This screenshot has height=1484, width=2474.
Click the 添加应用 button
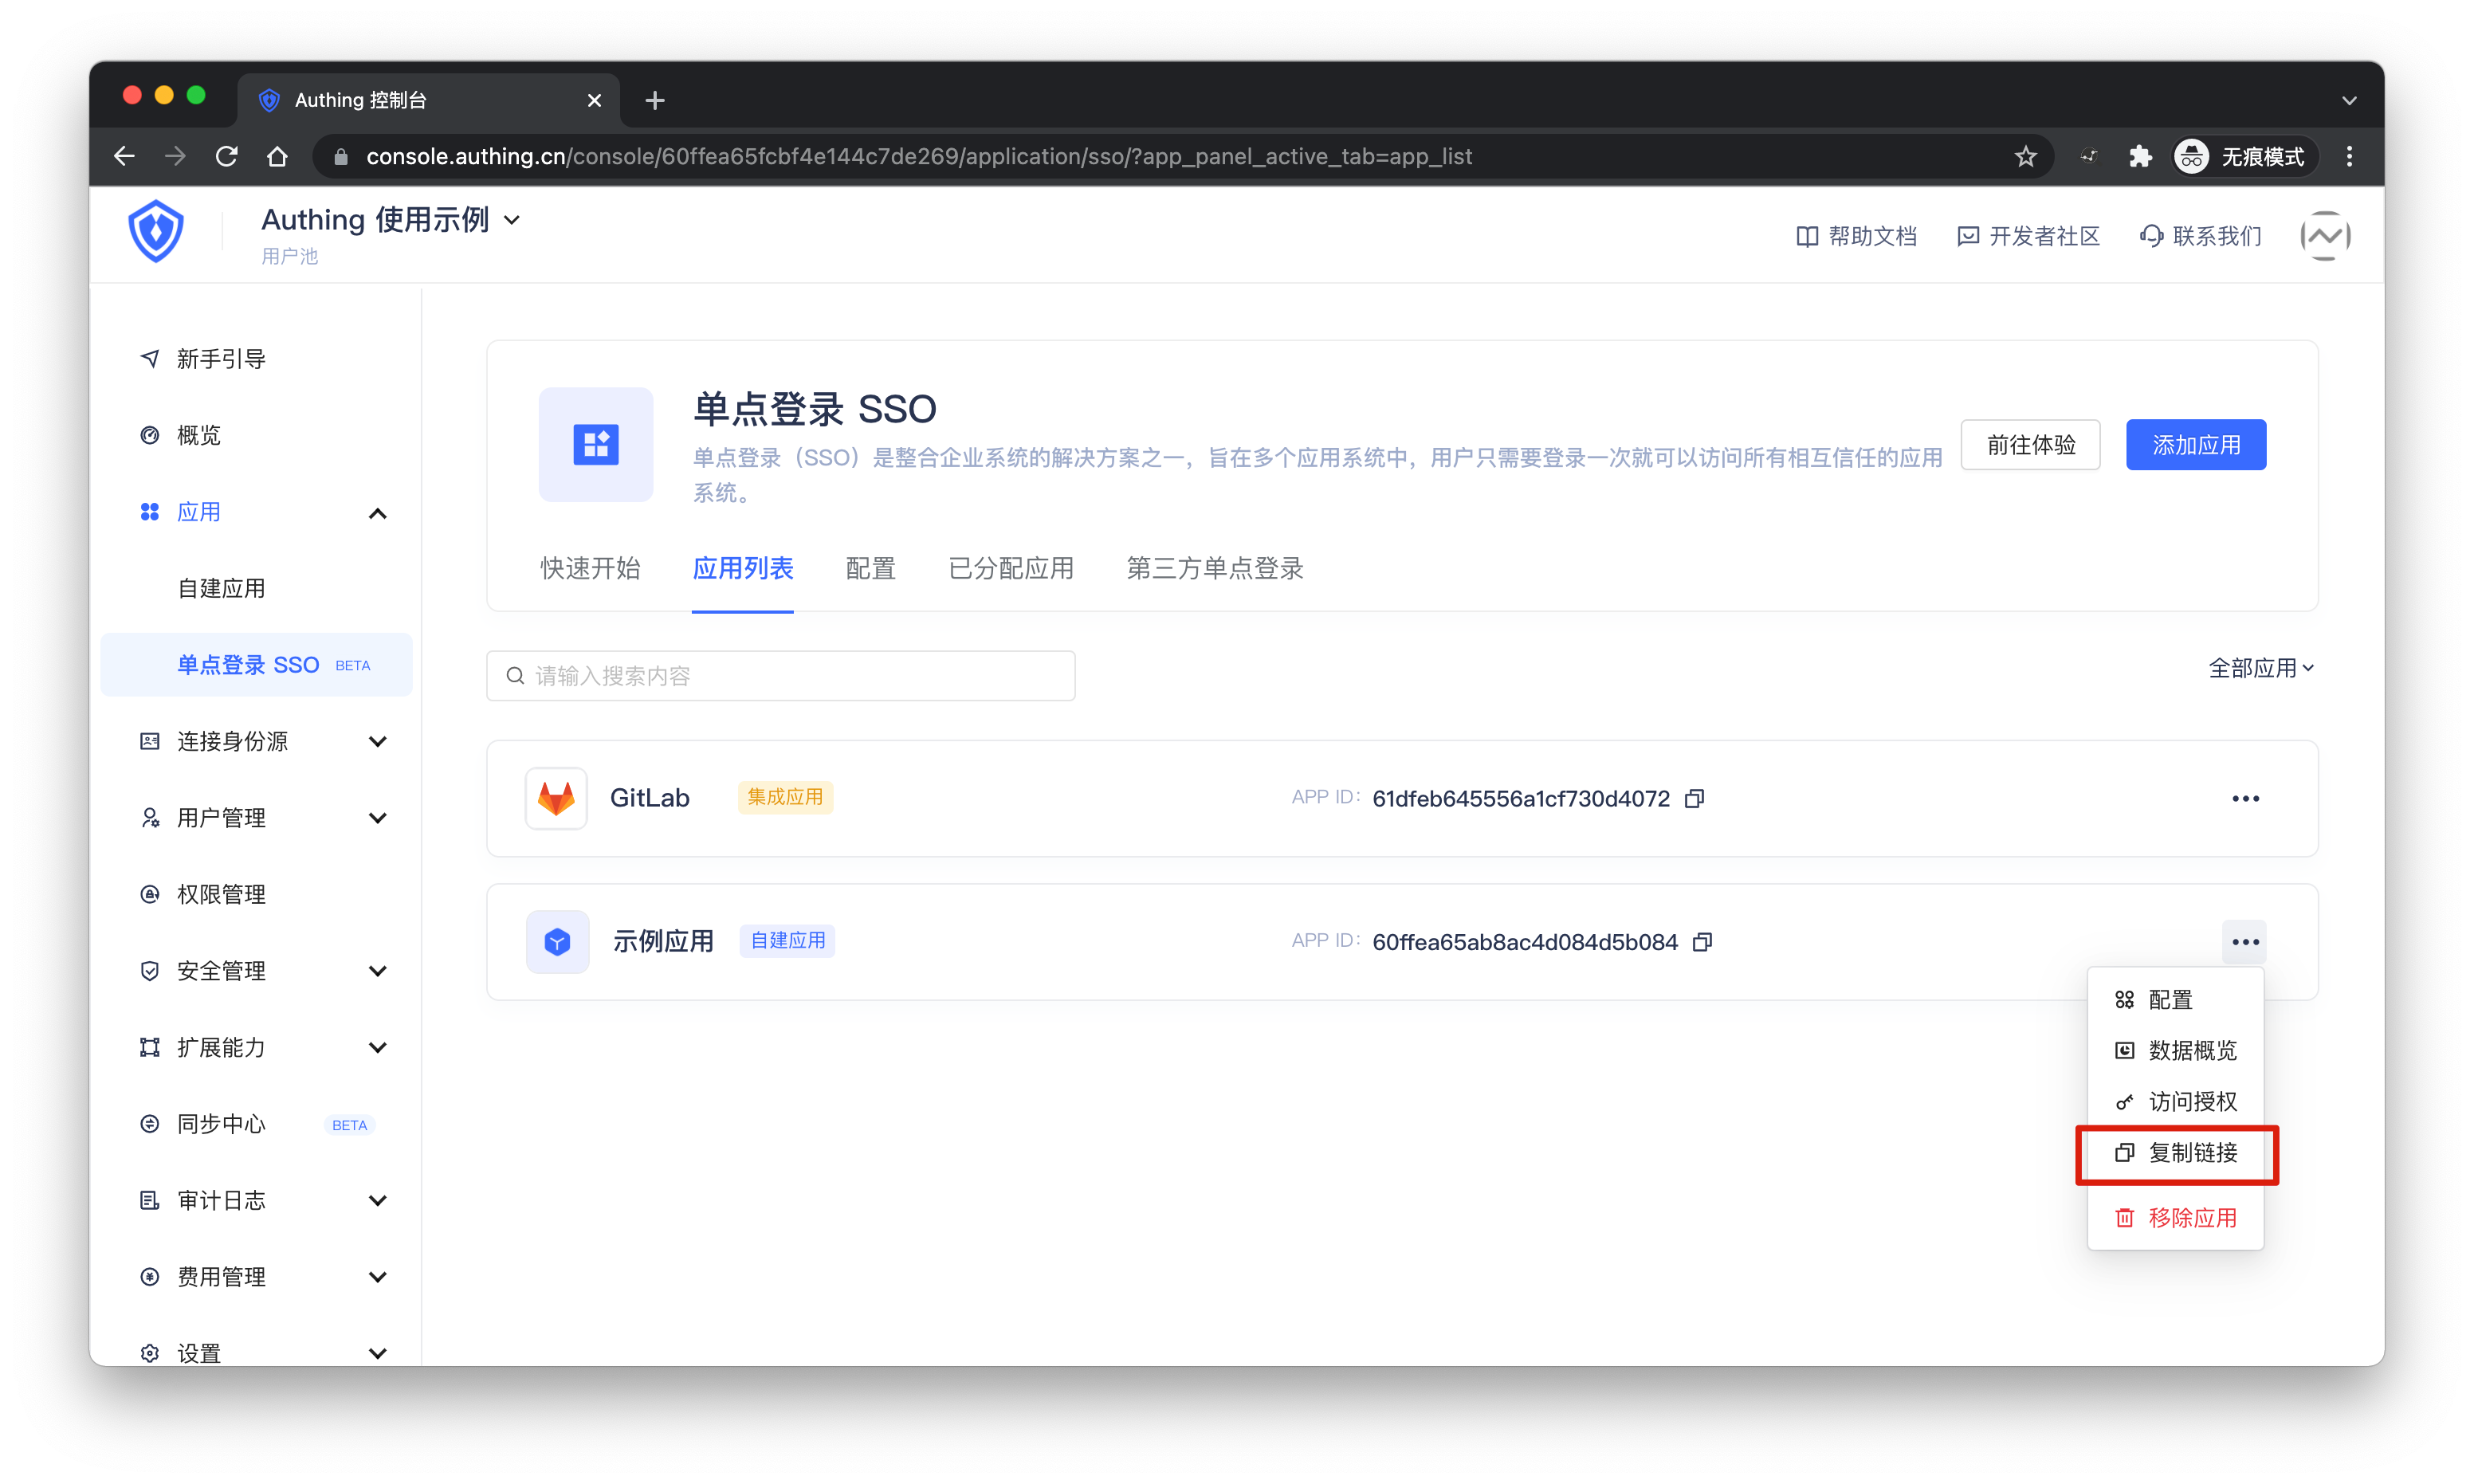pos(2195,445)
